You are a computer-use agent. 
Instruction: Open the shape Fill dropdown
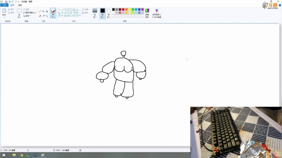86,13
